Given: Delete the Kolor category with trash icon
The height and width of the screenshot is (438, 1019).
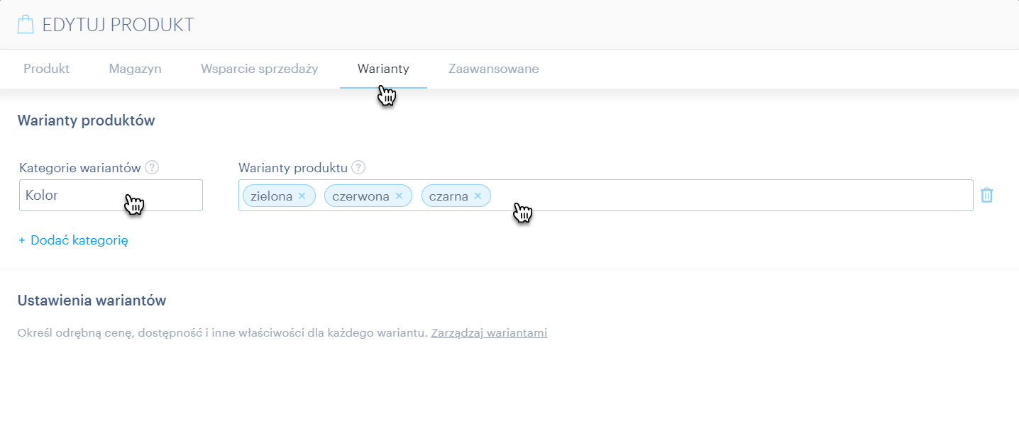Looking at the screenshot, I should pyautogui.click(x=986, y=195).
